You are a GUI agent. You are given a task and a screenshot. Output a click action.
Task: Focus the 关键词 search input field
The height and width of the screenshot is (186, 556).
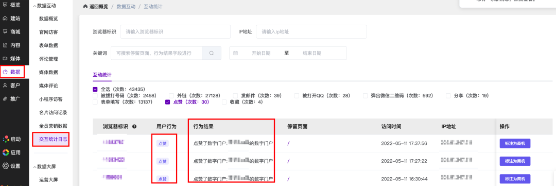pyautogui.click(x=157, y=53)
